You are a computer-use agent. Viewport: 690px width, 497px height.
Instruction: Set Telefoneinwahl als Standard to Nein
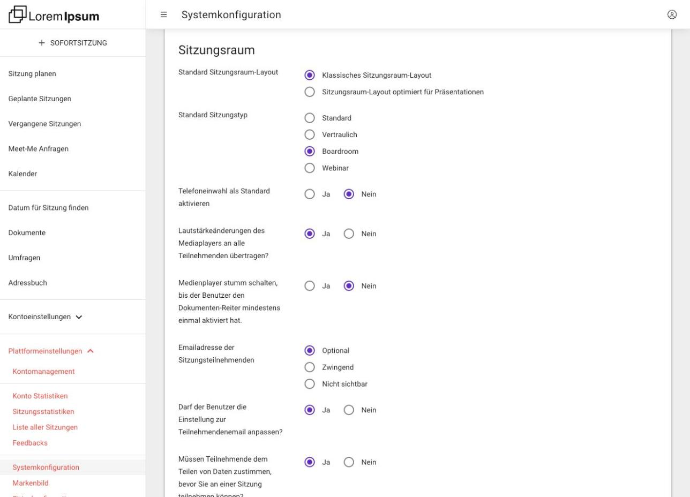point(349,194)
